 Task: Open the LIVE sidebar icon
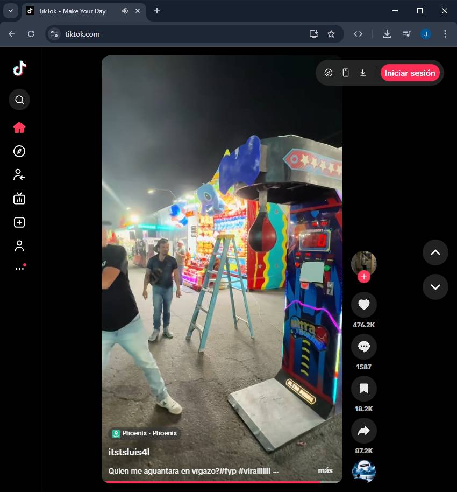[19, 199]
